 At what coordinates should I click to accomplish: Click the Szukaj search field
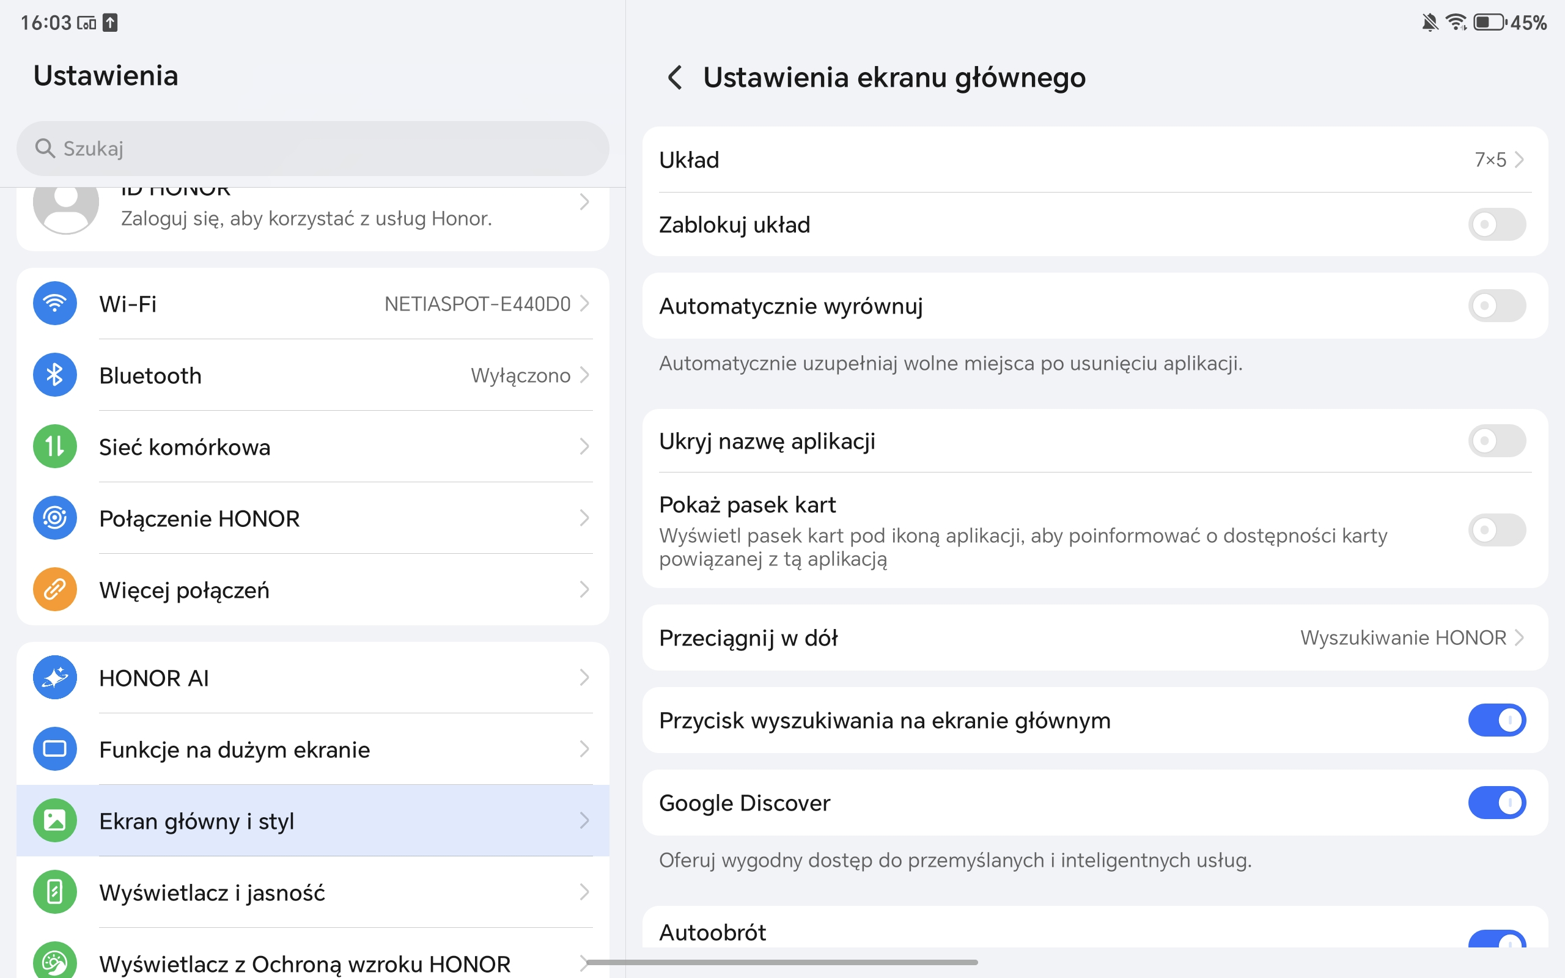click(312, 149)
